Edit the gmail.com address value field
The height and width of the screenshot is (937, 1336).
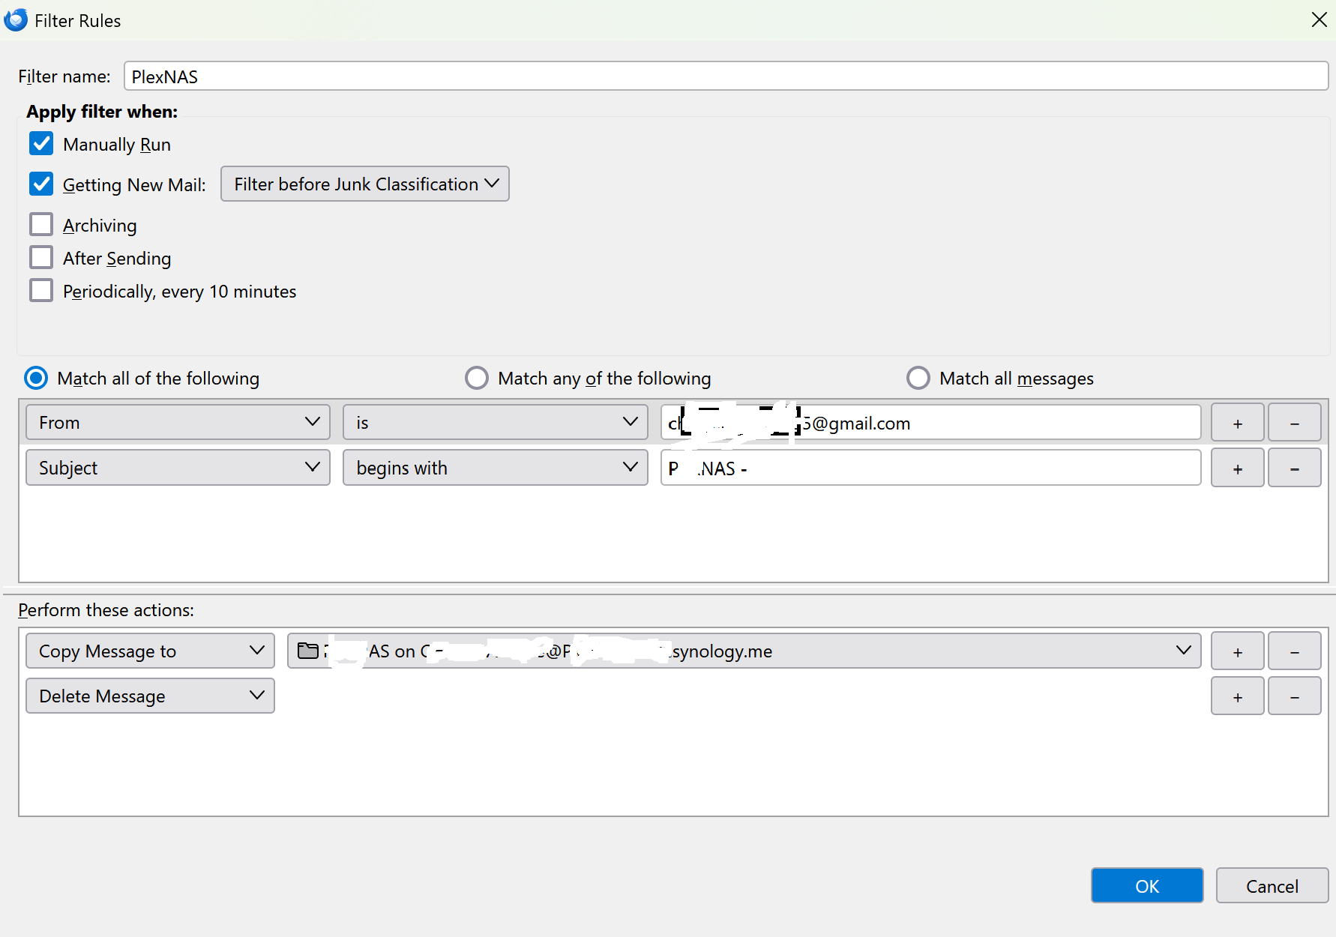[930, 423]
